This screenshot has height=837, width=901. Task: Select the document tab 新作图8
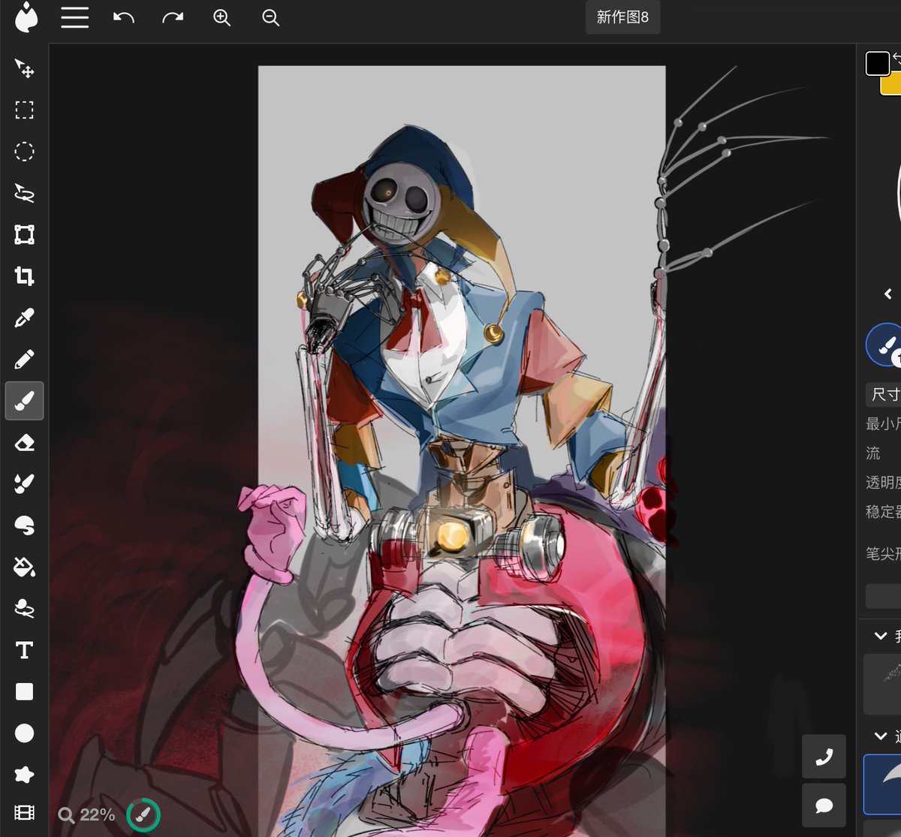(622, 17)
